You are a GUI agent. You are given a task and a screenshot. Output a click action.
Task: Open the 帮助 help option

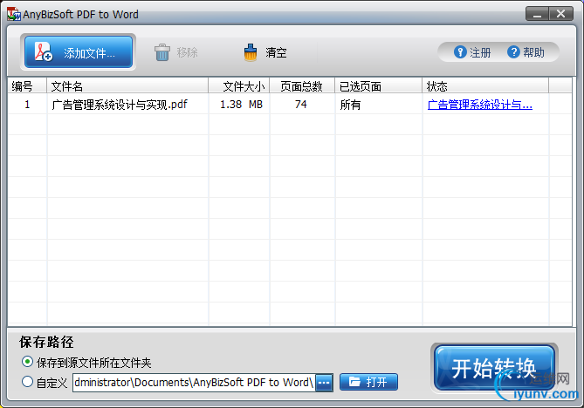526,52
